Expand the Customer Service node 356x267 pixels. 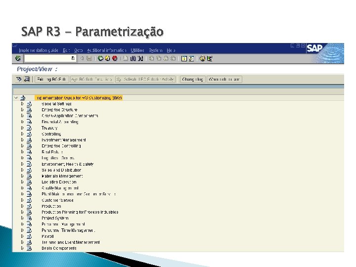point(22,200)
